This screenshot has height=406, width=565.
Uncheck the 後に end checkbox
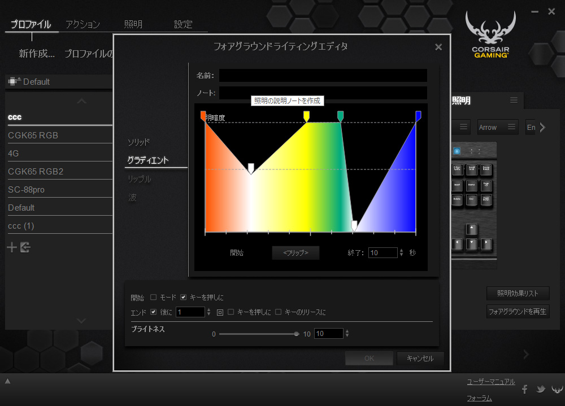(x=154, y=312)
